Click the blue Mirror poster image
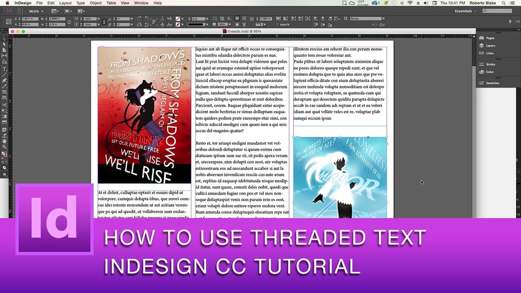Viewport: 521px width, 293px height. click(x=340, y=177)
